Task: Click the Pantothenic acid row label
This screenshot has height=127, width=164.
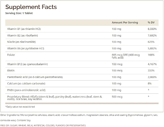Action: [x=35, y=77]
